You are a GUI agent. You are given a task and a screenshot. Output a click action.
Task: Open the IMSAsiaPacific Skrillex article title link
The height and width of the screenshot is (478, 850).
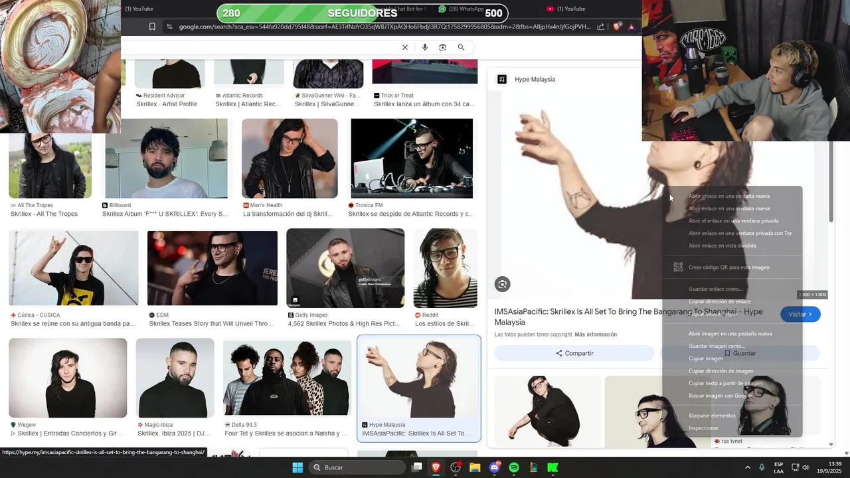coord(628,317)
